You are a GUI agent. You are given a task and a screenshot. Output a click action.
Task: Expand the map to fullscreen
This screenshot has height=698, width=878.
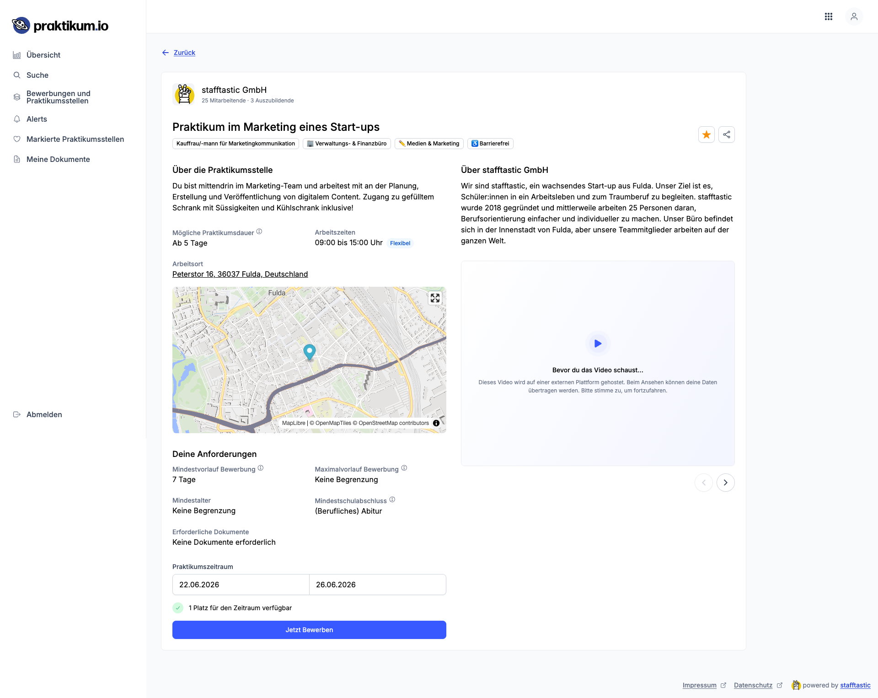click(435, 298)
